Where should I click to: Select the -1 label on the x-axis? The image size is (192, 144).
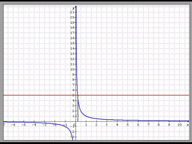(x=65, y=124)
